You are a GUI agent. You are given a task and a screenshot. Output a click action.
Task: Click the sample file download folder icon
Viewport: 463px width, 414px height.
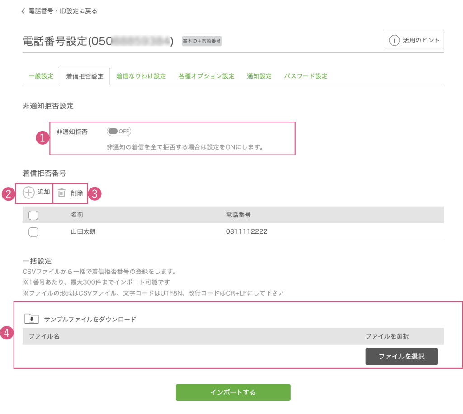click(31, 319)
